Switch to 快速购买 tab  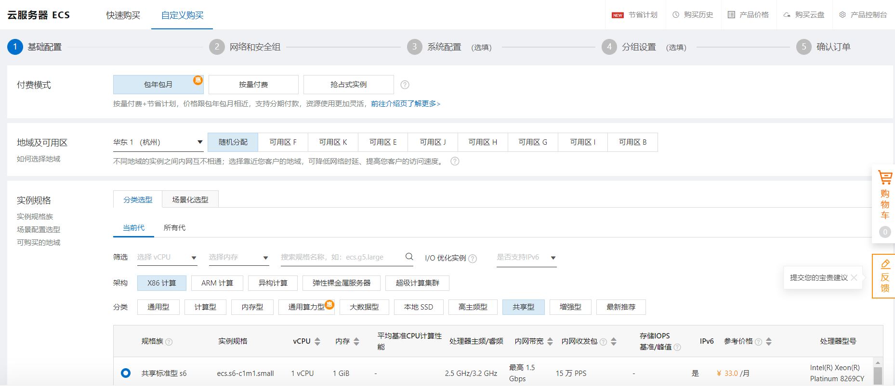tap(123, 15)
